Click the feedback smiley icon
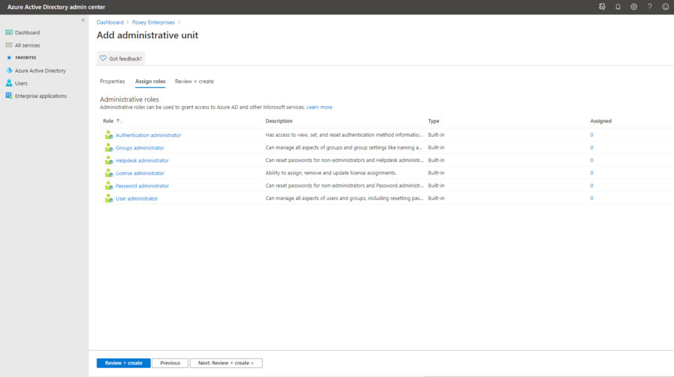 click(665, 7)
